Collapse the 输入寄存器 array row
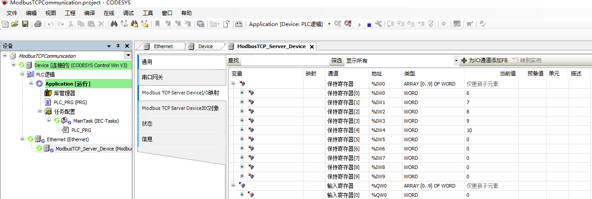 click(x=233, y=186)
